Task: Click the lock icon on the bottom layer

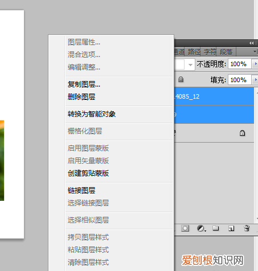Action: [x=242, y=133]
